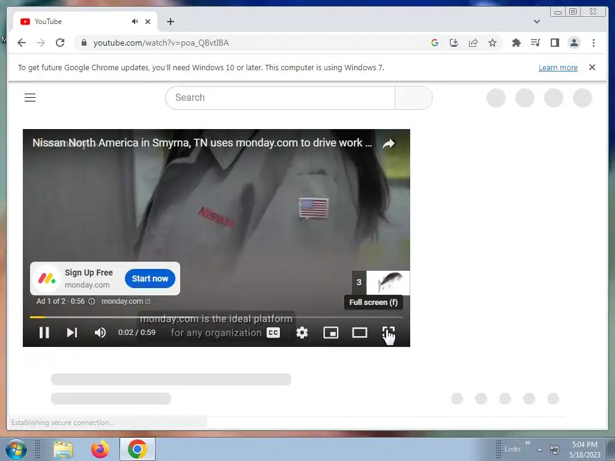Click video progress bar in player
The width and height of the screenshot is (615, 461).
tap(216, 317)
